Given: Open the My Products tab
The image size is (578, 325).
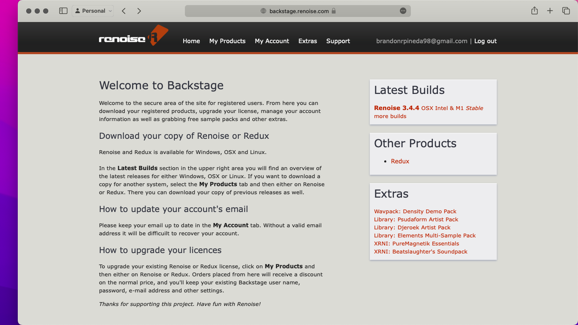Looking at the screenshot, I should pos(227,41).
